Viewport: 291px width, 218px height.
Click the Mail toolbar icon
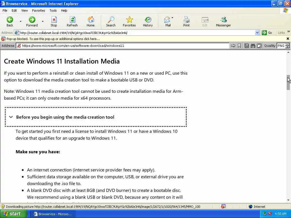(x=168, y=22)
